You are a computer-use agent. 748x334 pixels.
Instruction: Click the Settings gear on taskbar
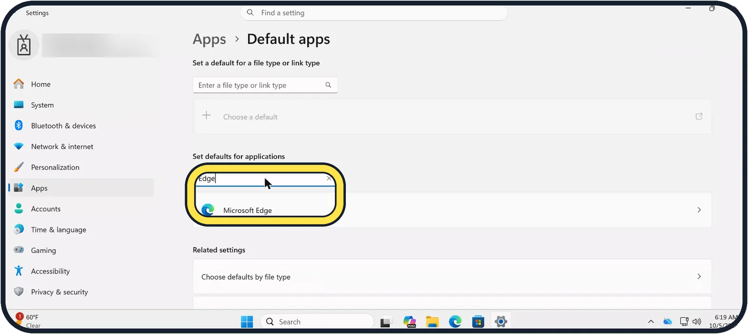(501, 322)
